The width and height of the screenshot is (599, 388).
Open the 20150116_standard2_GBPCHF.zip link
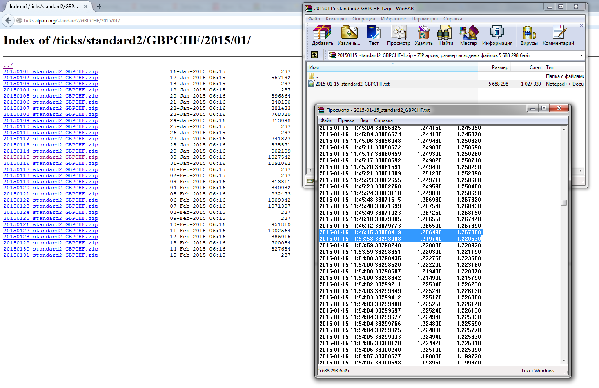[51, 163]
